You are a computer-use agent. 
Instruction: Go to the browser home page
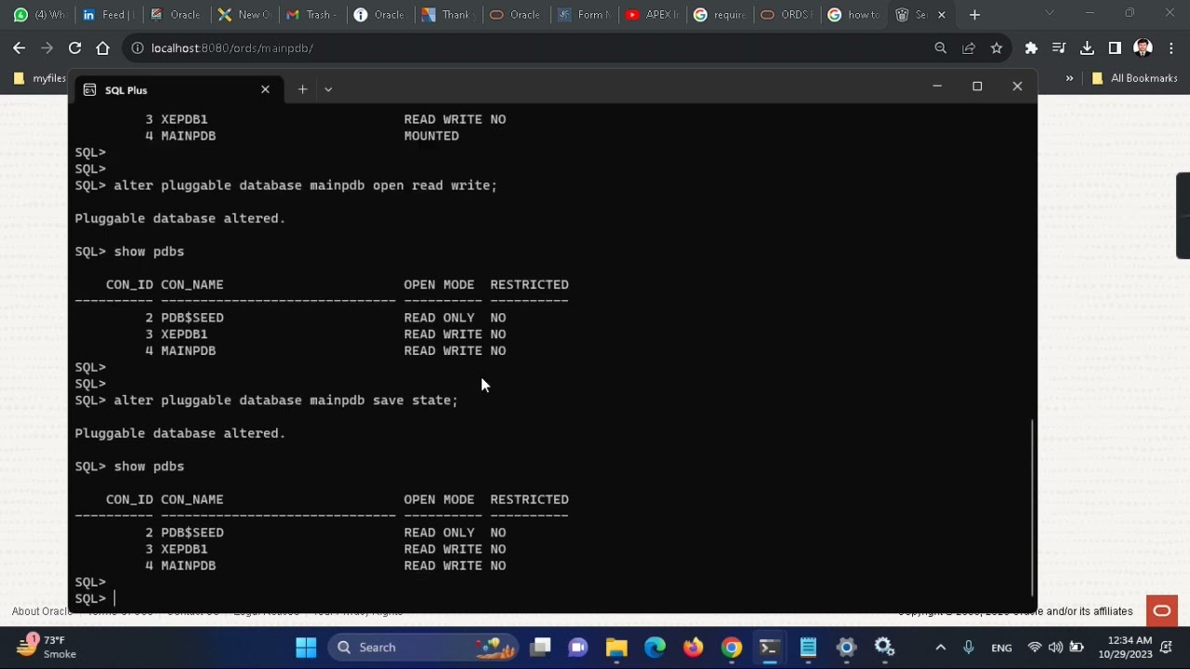point(102,47)
